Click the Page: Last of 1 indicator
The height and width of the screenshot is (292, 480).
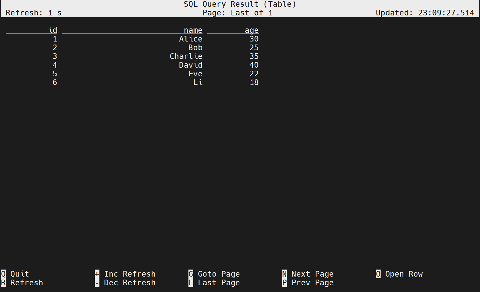[238, 13]
